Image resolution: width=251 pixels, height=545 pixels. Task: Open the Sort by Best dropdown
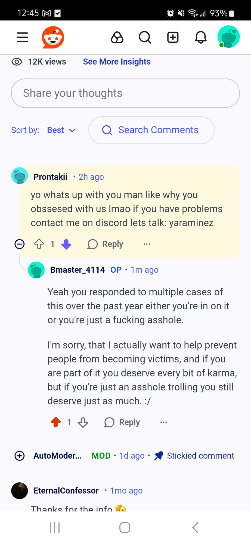[x=61, y=130]
